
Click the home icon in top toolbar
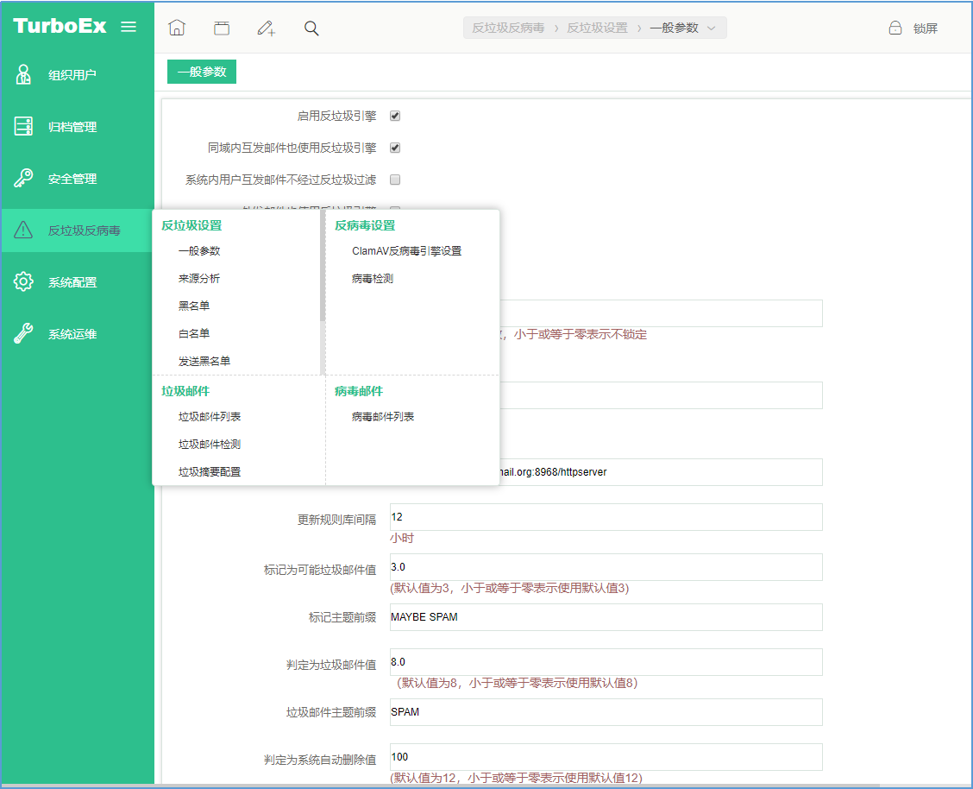click(177, 28)
